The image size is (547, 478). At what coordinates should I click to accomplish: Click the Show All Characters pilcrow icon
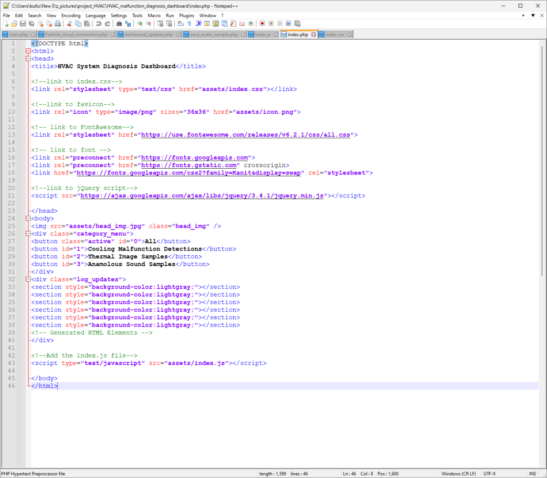[189, 23]
